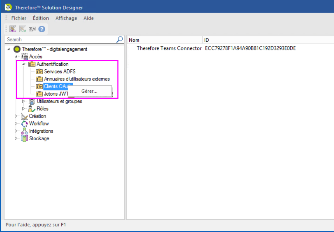The width and height of the screenshot is (334, 232).
Task: Click the Clients OAuth icon
Action: (39, 86)
